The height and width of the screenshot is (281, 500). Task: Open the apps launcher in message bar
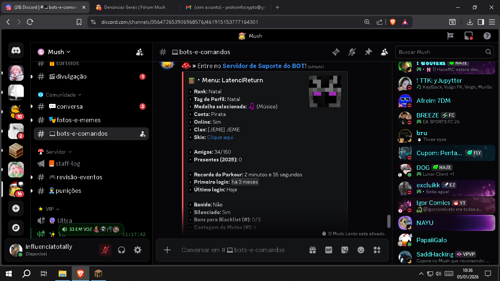tap(377, 250)
